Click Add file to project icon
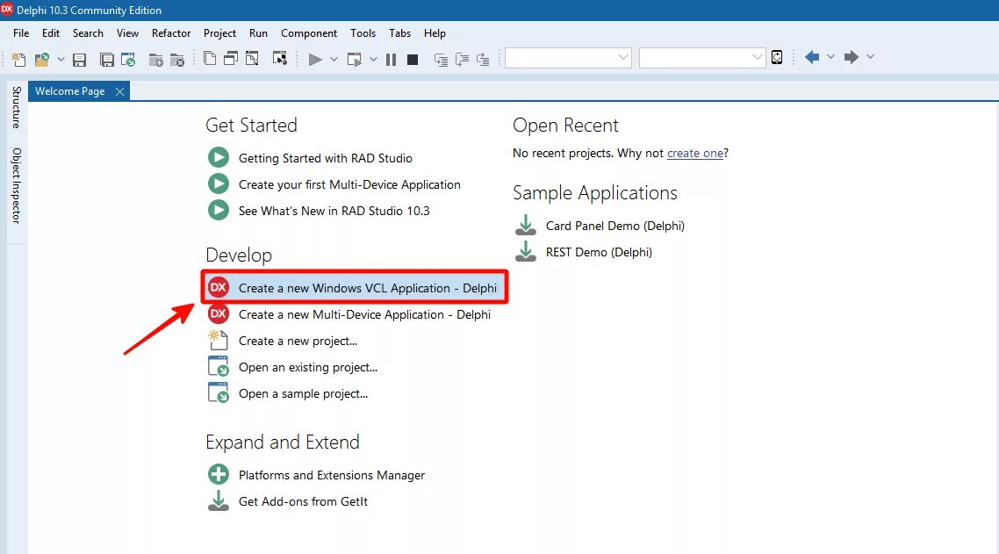Screen dimensions: 999x554 pos(155,60)
